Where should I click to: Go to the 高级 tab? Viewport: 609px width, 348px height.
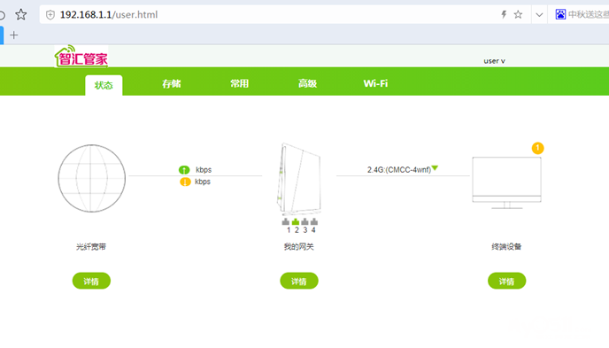(307, 83)
